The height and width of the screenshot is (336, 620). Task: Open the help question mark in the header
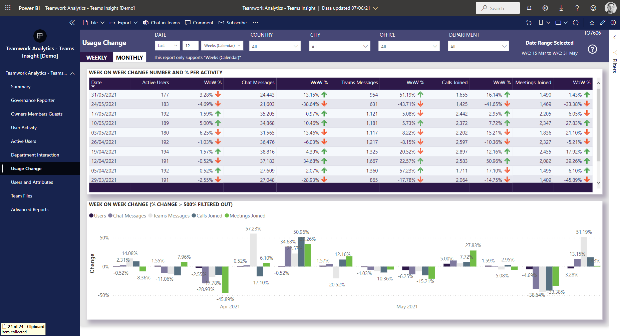[x=577, y=8]
